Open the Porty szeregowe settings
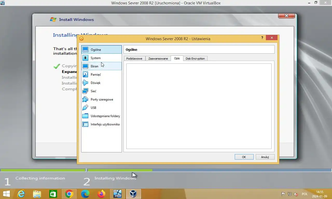332x199 pixels. tap(101, 99)
